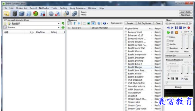Check the VST Pitch-Shifter plugin
The width and height of the screenshot is (195, 111).
126,83
